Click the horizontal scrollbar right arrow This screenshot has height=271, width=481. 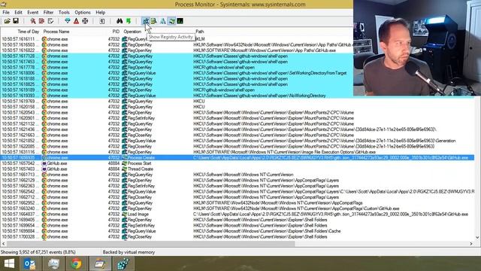[x=471, y=244]
